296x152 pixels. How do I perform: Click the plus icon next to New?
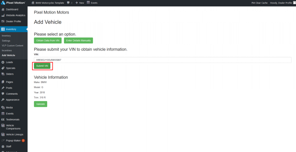77,3
